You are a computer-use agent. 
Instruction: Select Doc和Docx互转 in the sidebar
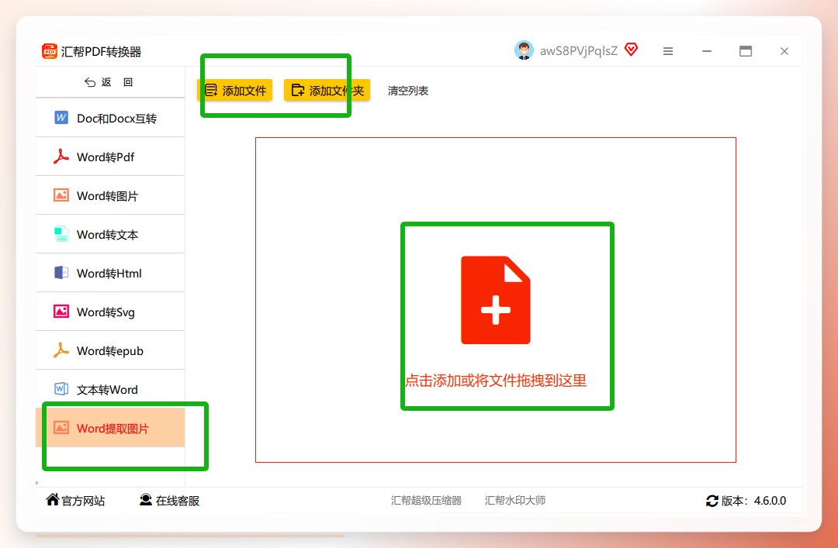coord(110,118)
